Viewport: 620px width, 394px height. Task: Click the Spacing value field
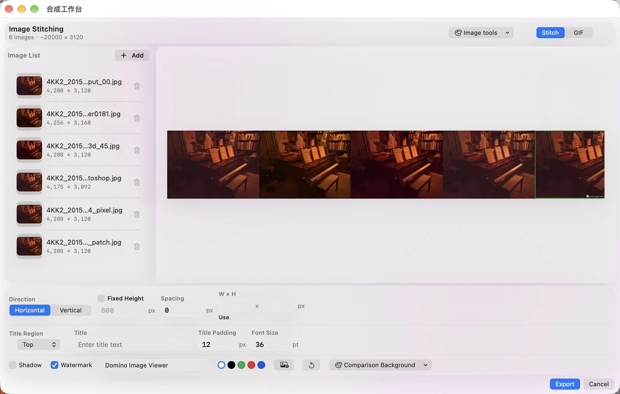(x=182, y=310)
